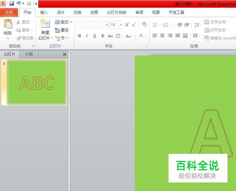Click the clear formatting icon
Image resolution: width=236 pixels, height=191 pixels.
(x=144, y=24)
